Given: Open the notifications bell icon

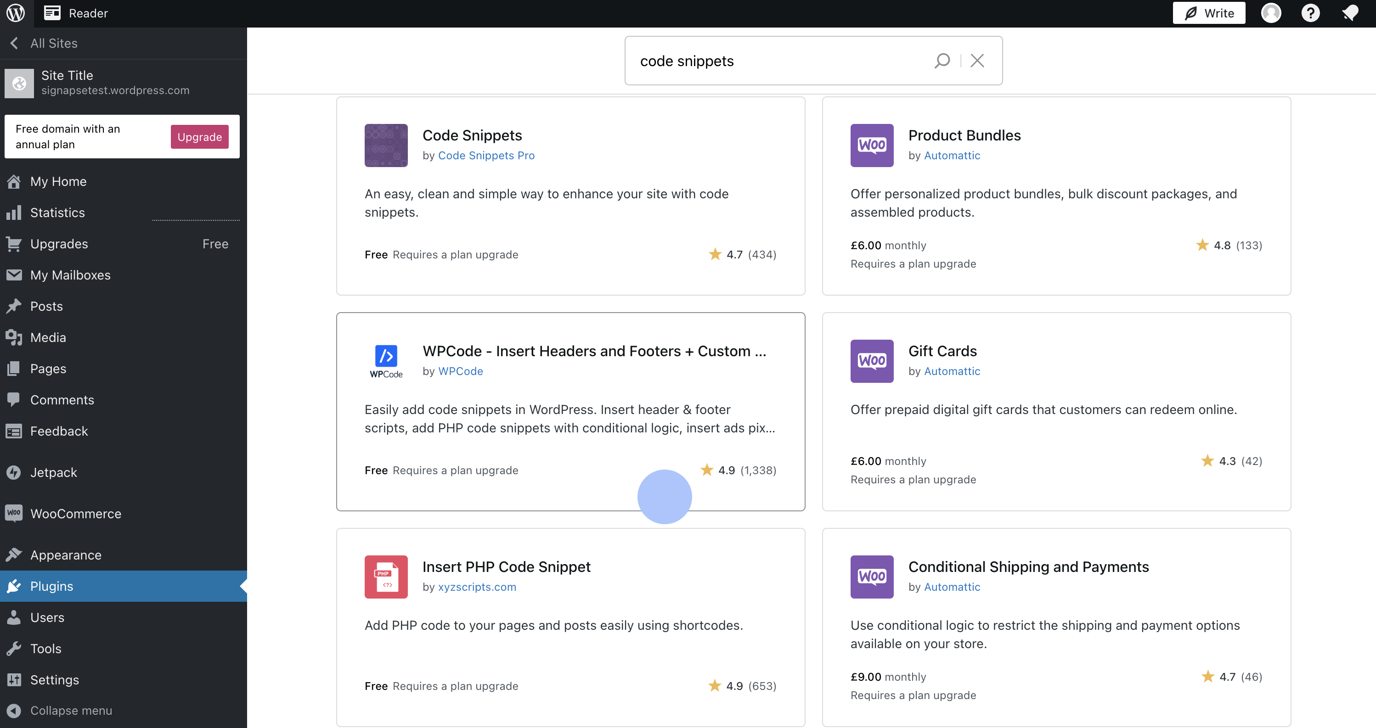Looking at the screenshot, I should (1350, 13).
